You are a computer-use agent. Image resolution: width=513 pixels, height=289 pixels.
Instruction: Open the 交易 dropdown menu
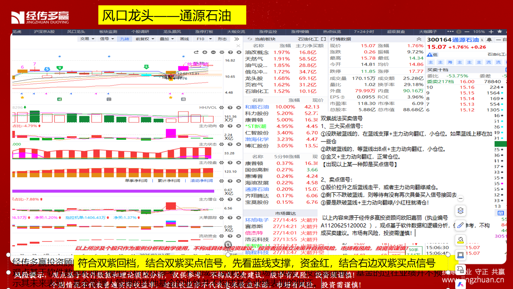pyautogui.click(x=86, y=39)
